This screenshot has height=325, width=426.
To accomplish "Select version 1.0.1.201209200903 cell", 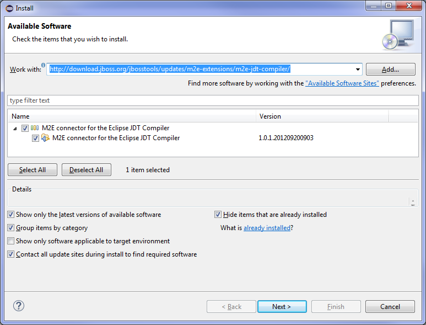I will coord(286,138).
